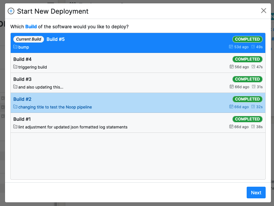Viewport: 274px width, 206px height.
Task: Click the commit icon next to the Noop pipeline message
Action: [x=15, y=107]
